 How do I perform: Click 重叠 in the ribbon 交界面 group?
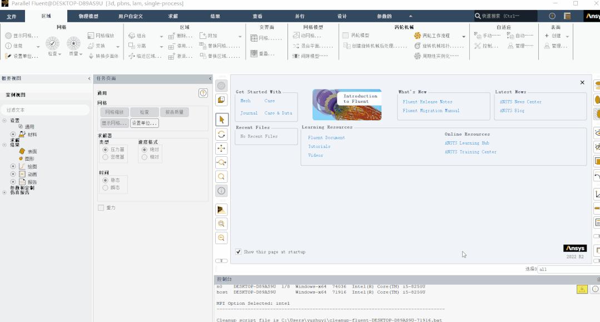coord(262,53)
